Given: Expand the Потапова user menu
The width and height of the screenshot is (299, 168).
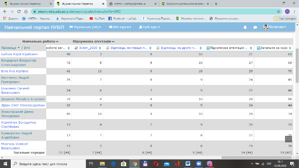Looking at the screenshot, I should 275,27.
